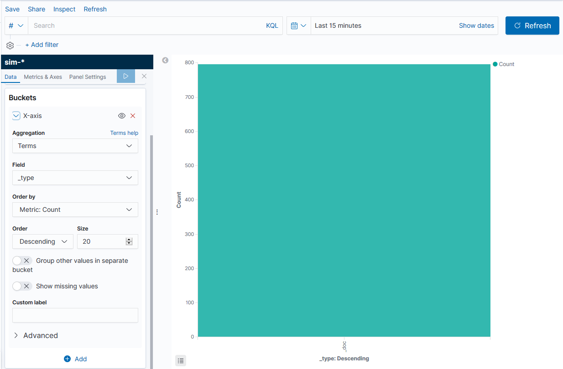Viewport: 563px width, 369px height.
Task: Apply changes with the play icon
Action: point(125,76)
